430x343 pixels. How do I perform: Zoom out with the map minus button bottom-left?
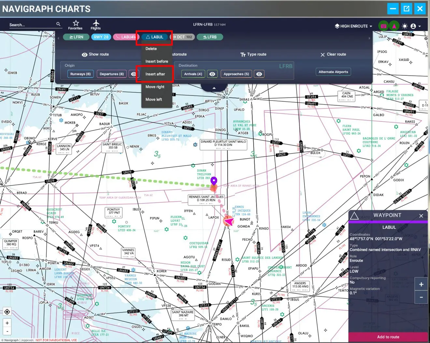[7, 331]
